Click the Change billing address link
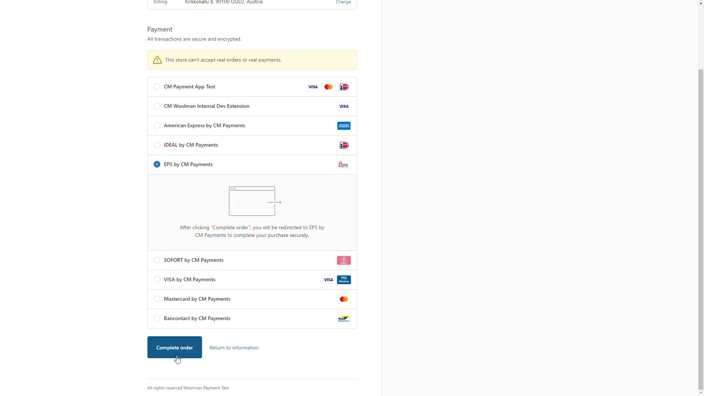The width and height of the screenshot is (704, 396). tap(343, 2)
